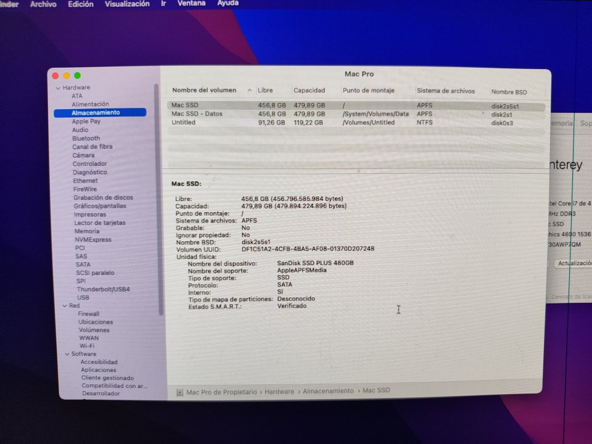Open the Ir menu
Image resolution: width=592 pixels, height=444 pixels.
163,4
